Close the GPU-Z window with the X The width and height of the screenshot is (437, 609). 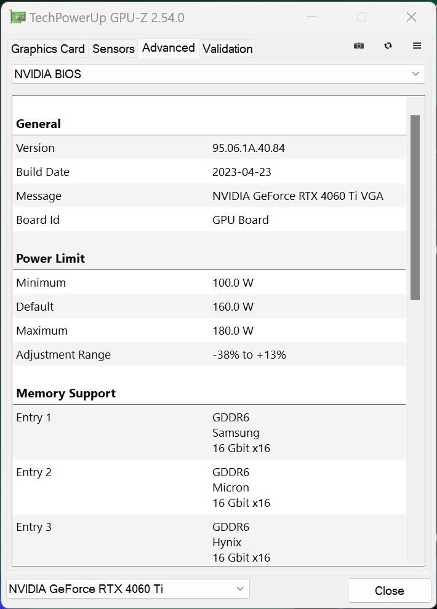(411, 17)
